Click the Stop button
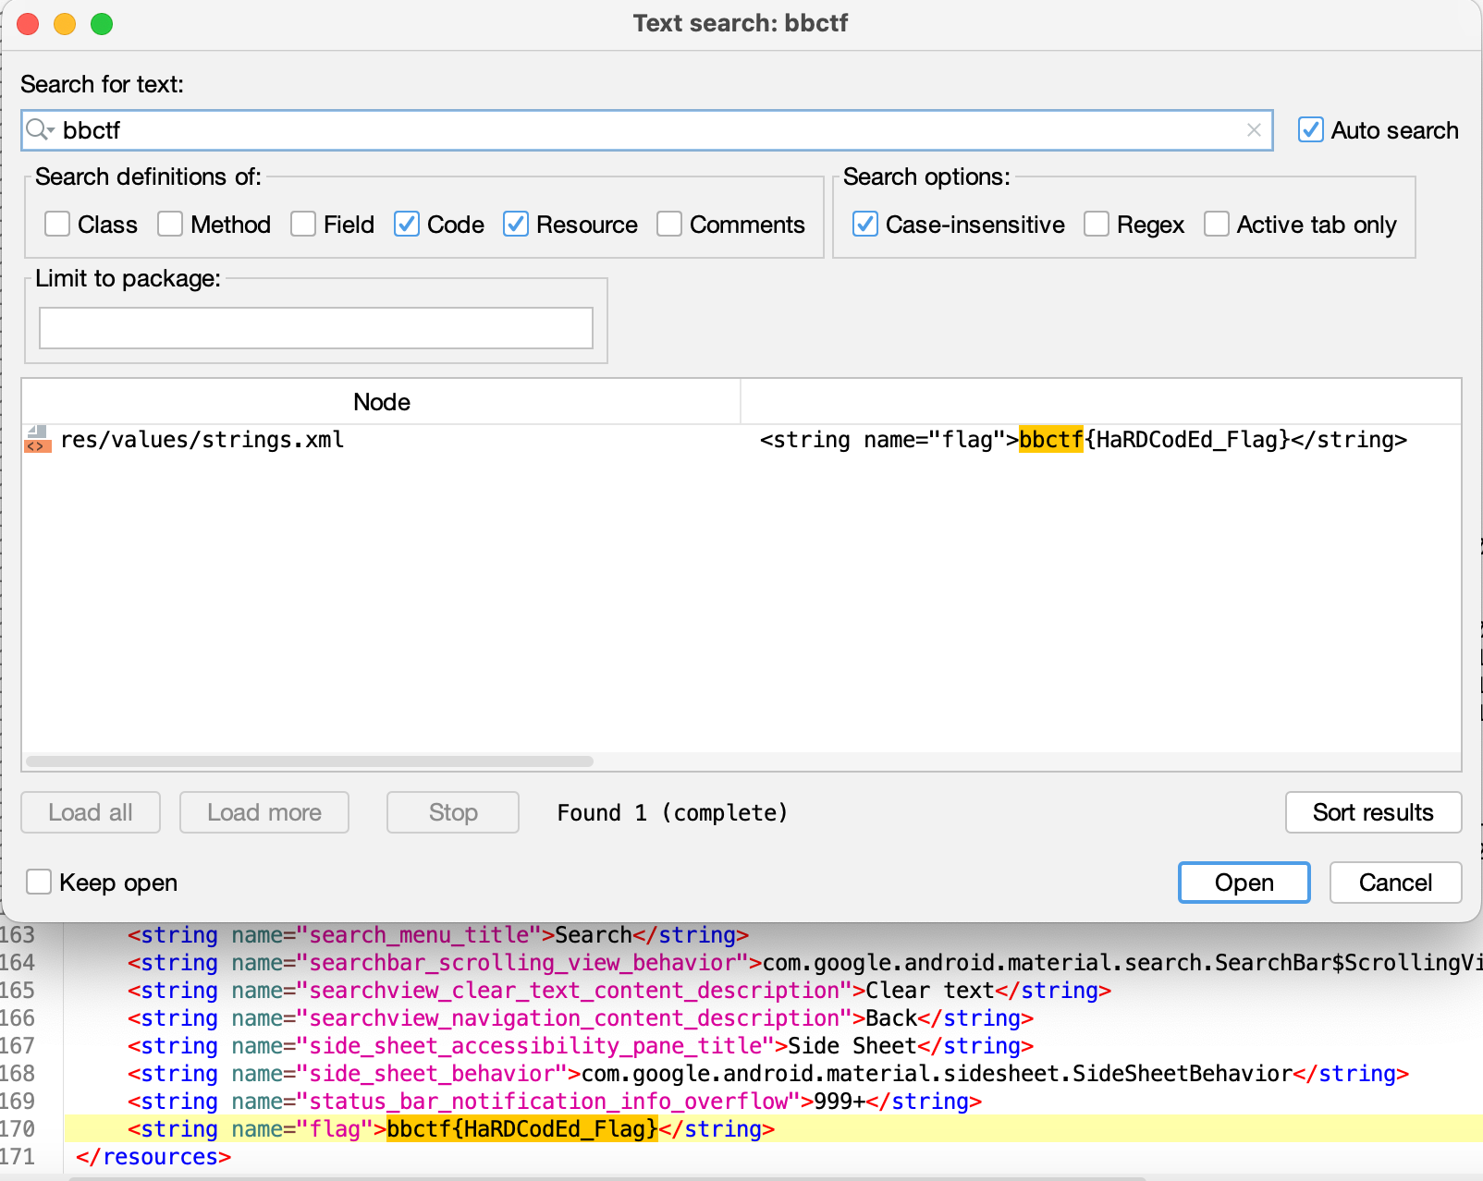This screenshot has width=1483, height=1181. [x=453, y=812]
